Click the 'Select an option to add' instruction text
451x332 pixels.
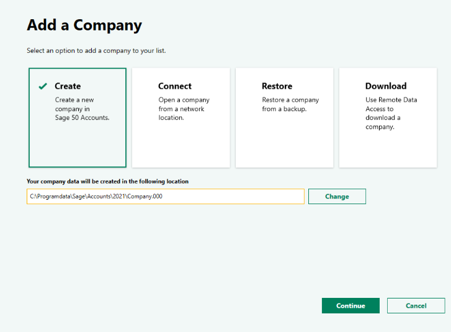pyautogui.click(x=96, y=50)
